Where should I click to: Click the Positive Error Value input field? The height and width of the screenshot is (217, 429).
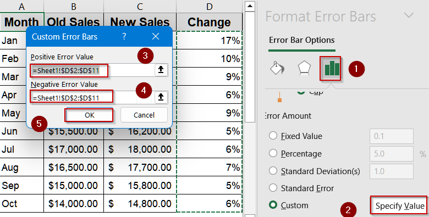point(93,70)
